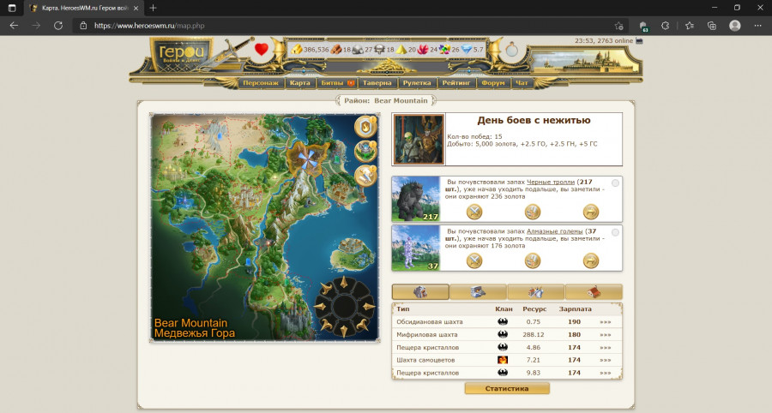Click the gems resource icon
The height and width of the screenshot is (413, 772).
444,49
